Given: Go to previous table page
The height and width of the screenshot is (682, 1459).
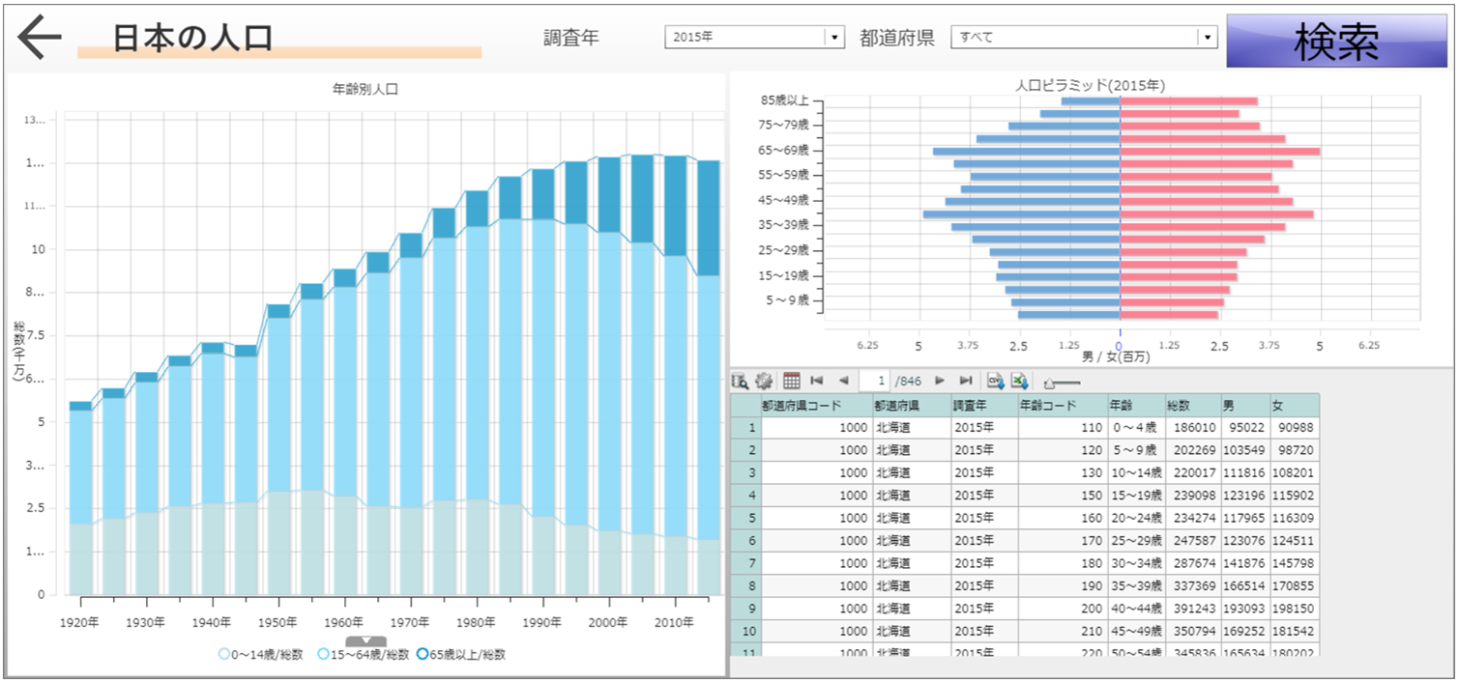Looking at the screenshot, I should coord(843,381).
